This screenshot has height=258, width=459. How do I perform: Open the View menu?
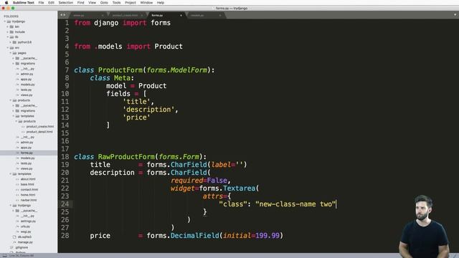(x=92, y=3)
